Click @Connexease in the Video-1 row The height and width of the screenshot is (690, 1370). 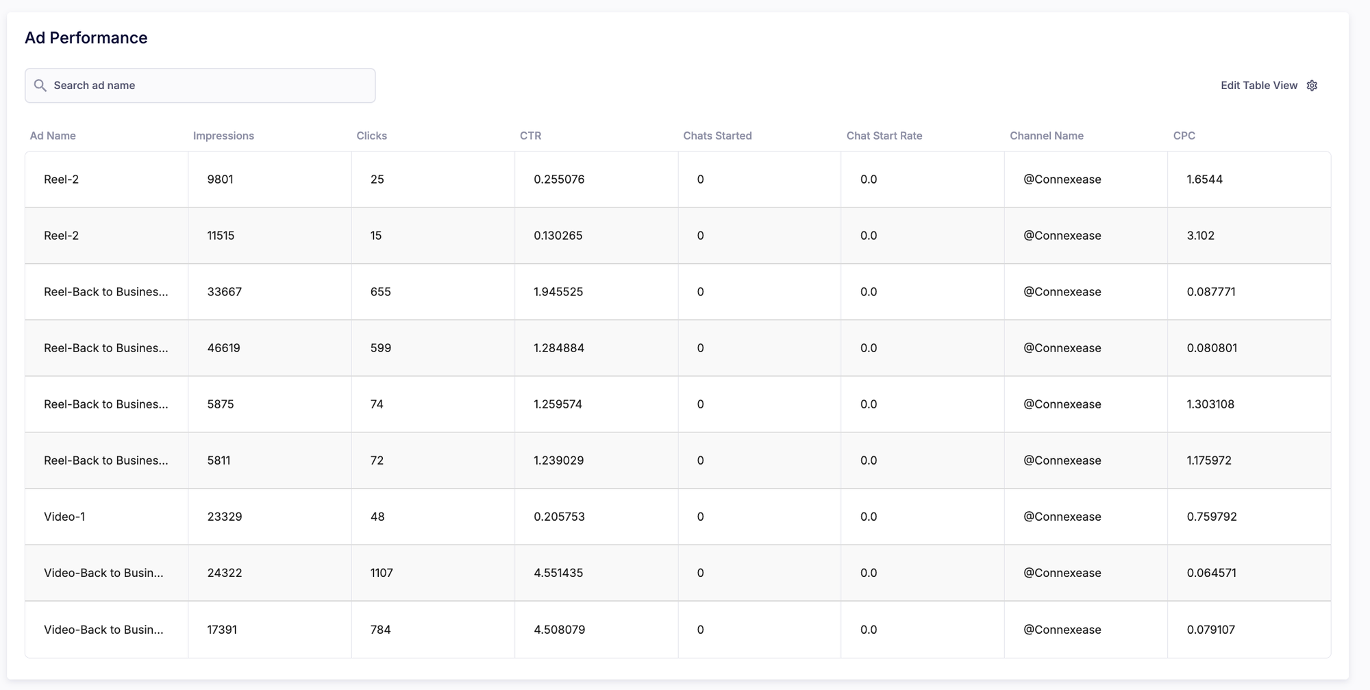coord(1062,517)
